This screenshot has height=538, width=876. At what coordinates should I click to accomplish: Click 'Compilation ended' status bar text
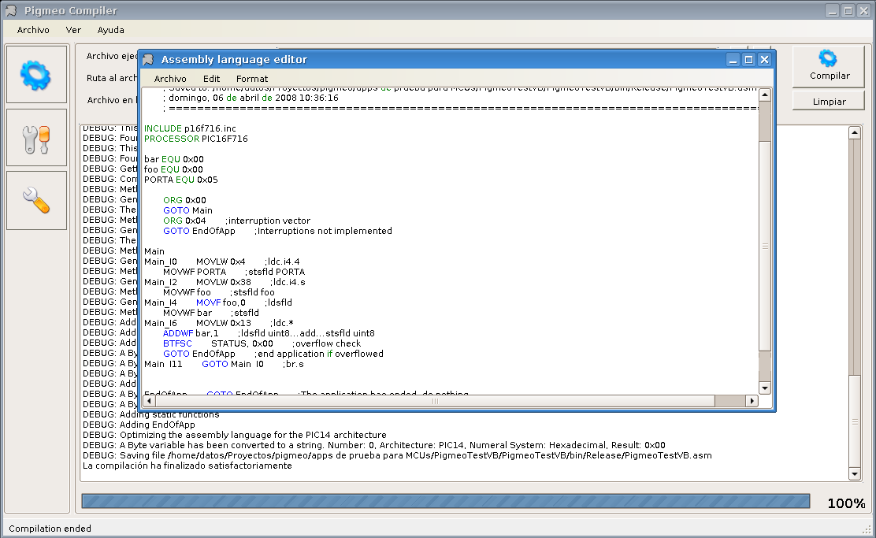(50, 529)
